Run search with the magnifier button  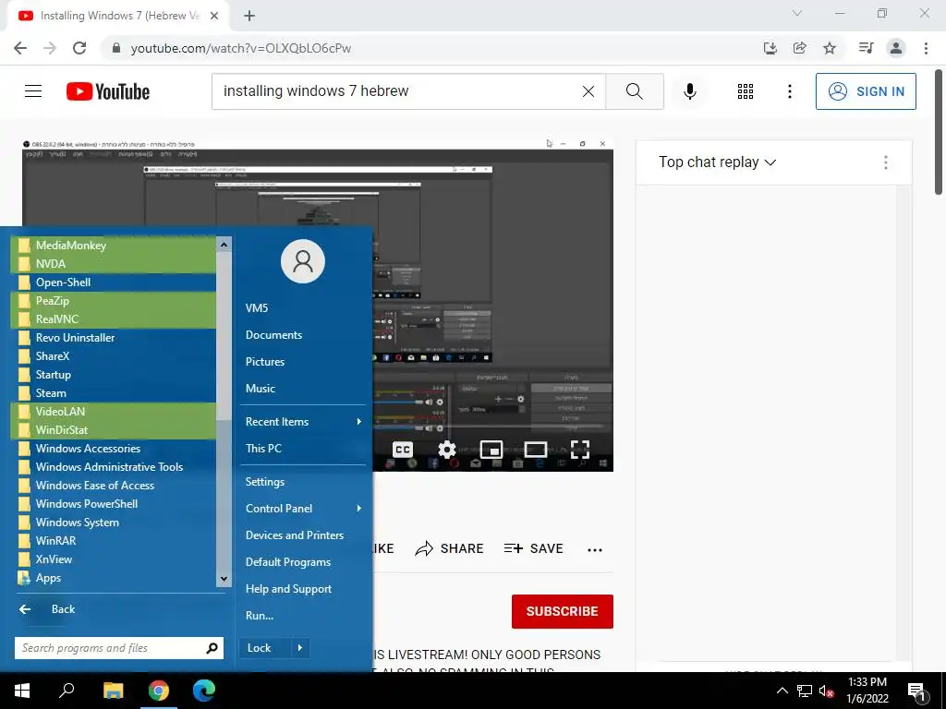pos(634,91)
